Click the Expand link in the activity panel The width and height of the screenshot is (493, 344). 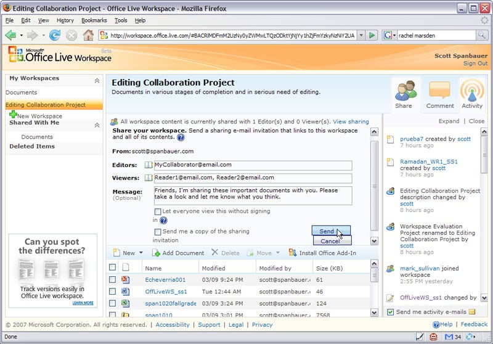(449, 121)
